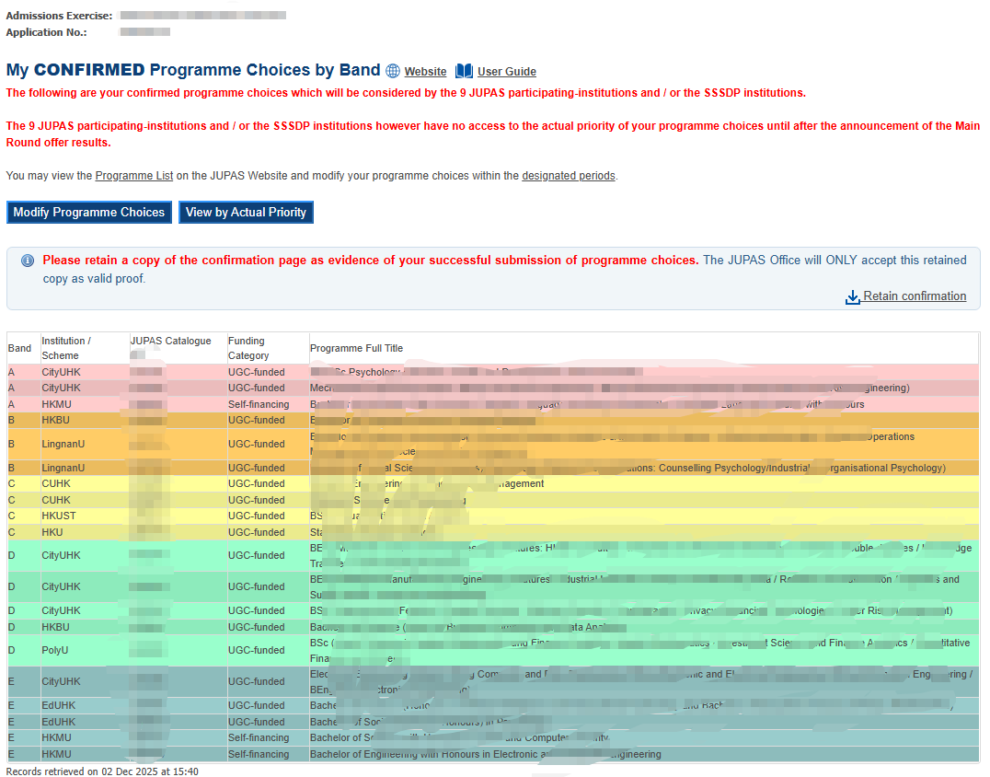Click the JUPAS Catalogue column header
This screenshot has width=990, height=777.
pyautogui.click(x=170, y=342)
